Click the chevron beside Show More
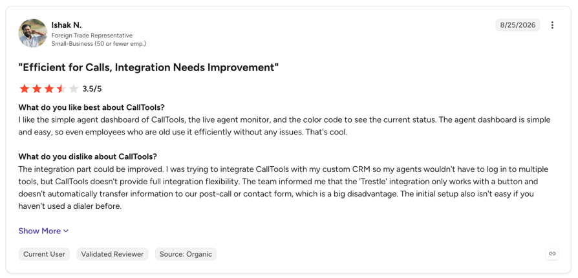Viewport: 578px width, 278px height. tap(66, 231)
